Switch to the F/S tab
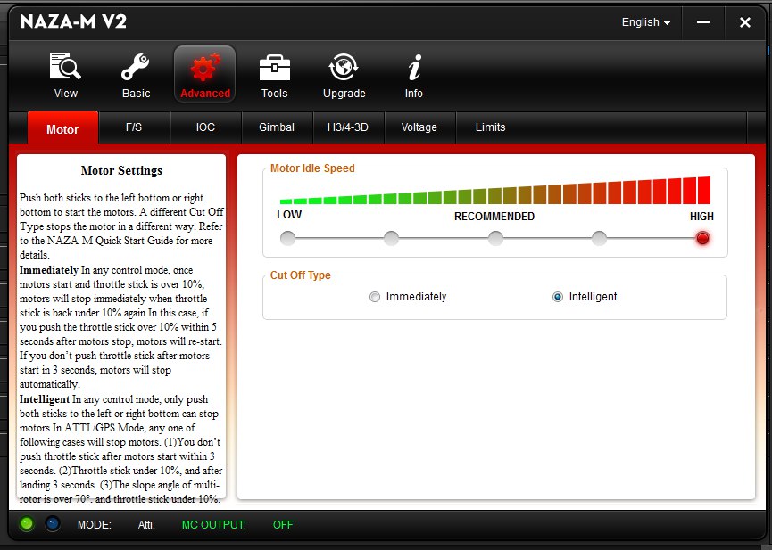 134,127
